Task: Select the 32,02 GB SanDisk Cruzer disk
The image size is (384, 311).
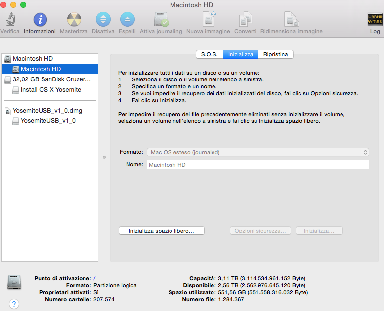Action: point(50,79)
